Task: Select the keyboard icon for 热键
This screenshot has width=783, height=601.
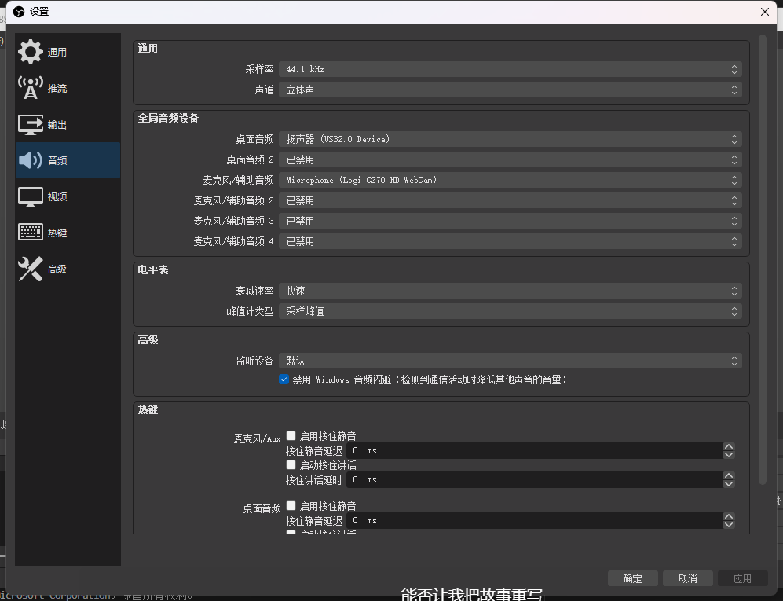Action: (31, 233)
